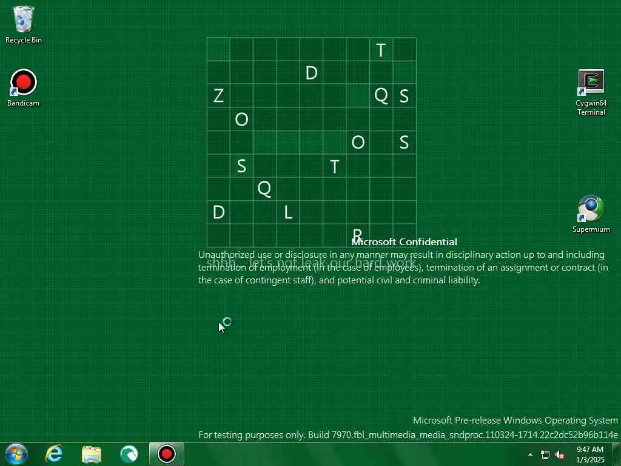Viewport: 621px width, 466px height.
Task: Select the O alone in its grid row
Action: (x=241, y=119)
